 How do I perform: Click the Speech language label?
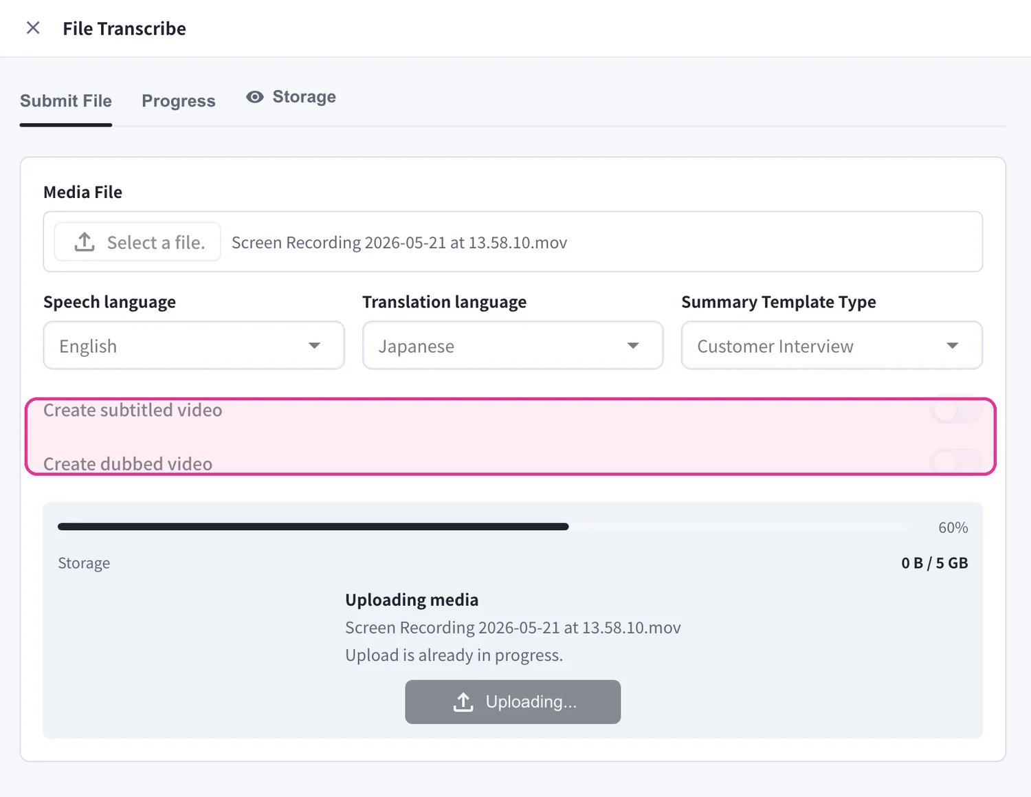click(x=110, y=303)
